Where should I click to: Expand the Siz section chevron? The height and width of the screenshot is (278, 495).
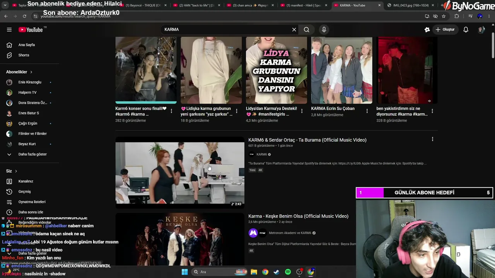click(16, 171)
